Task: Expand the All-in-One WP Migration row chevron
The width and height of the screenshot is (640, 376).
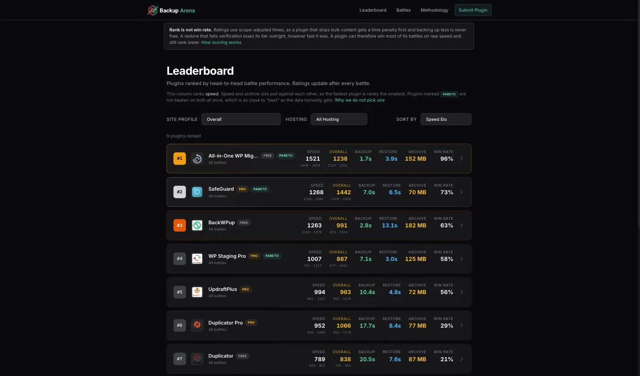Action: pyautogui.click(x=461, y=158)
